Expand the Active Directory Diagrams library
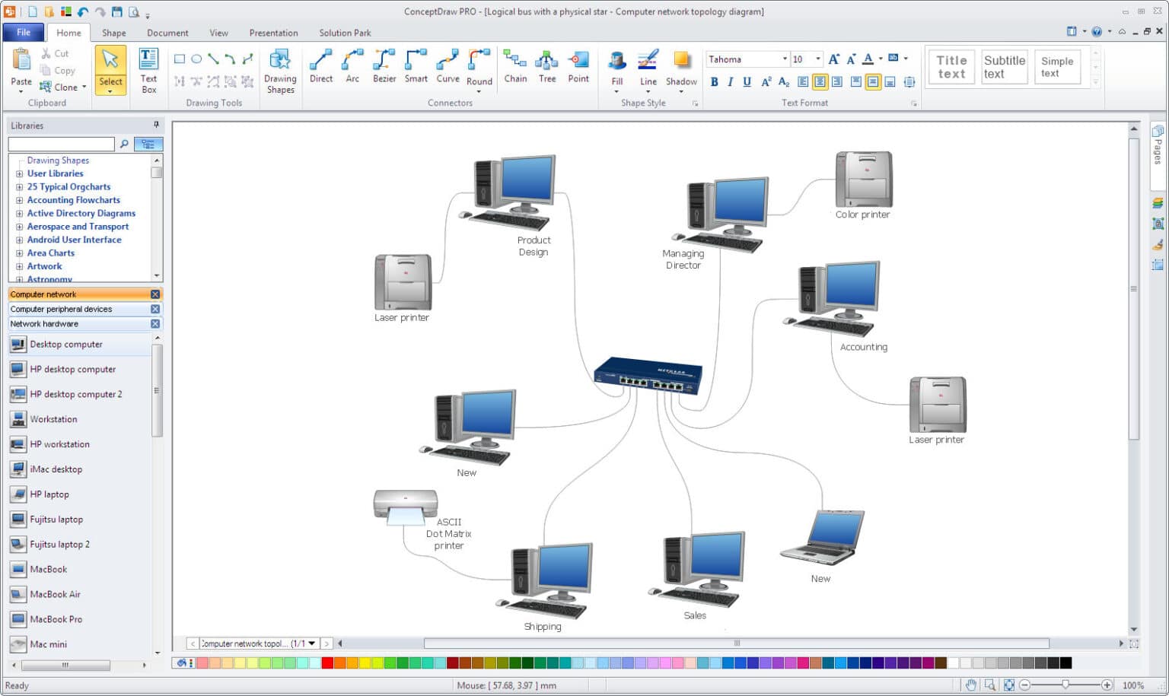1169x696 pixels. (x=19, y=213)
